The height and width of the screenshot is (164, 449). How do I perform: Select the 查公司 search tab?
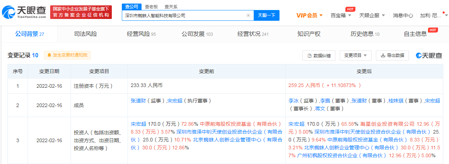(x=132, y=7)
